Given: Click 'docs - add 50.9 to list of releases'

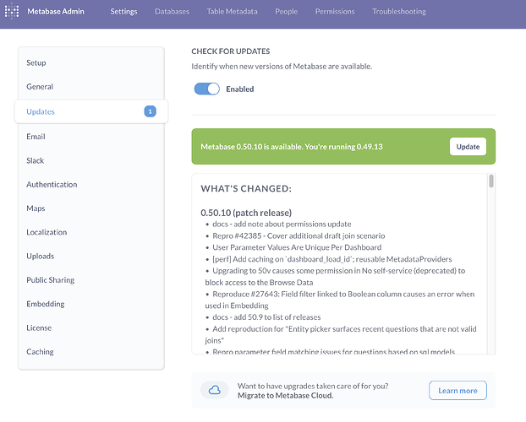Looking at the screenshot, I should (266, 317).
